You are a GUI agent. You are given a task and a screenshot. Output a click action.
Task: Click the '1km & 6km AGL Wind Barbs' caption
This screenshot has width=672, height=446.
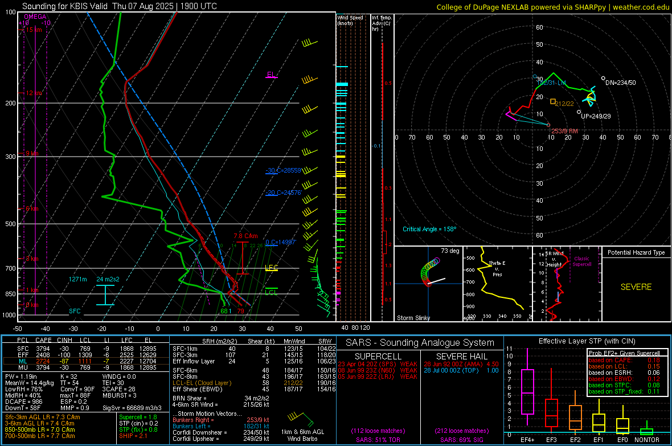coord(302,435)
